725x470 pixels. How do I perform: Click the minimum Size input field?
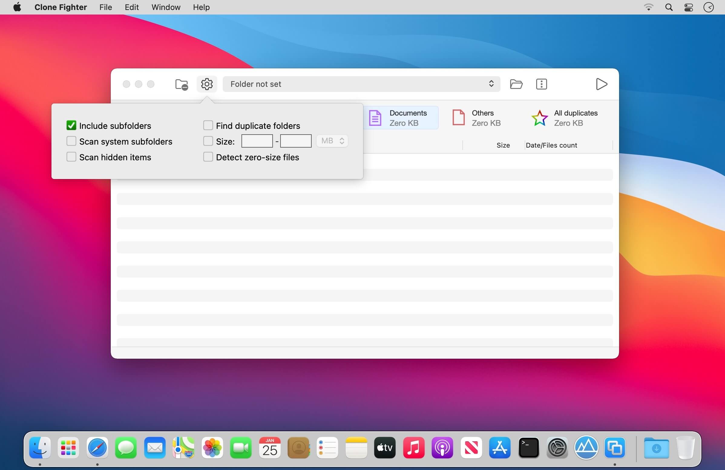pyautogui.click(x=257, y=141)
